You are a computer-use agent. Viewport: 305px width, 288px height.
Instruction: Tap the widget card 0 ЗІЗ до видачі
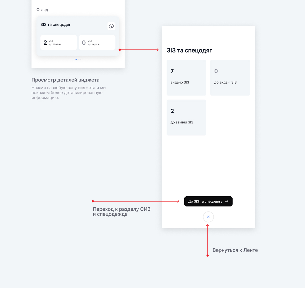[97, 43]
